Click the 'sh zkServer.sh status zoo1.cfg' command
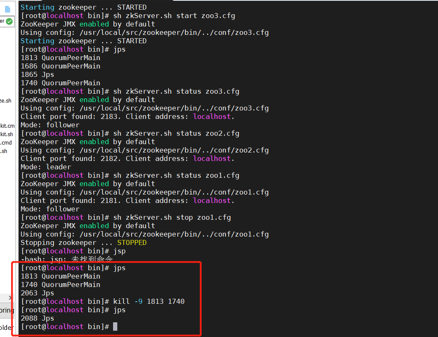The width and height of the screenshot is (438, 337). pos(176,175)
